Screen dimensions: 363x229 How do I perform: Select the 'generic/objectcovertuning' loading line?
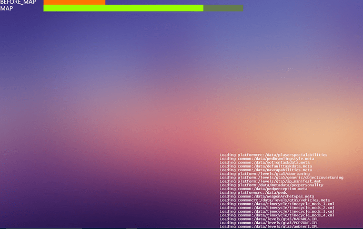[281, 178]
